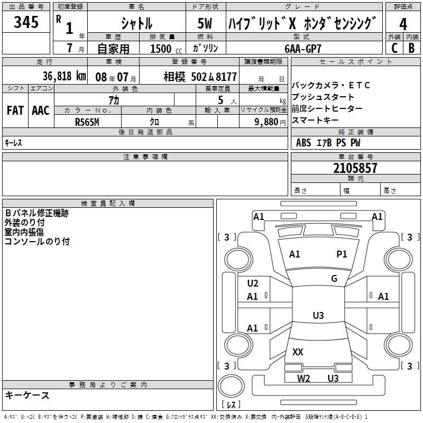Image resolution: width=423 pixels, height=423 pixels.
Task: Click the W2 mark on the rear bumper
Action: 304,379
